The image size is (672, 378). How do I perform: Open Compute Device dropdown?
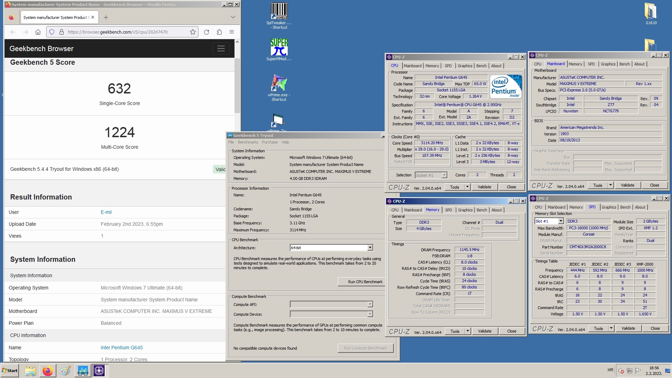370,314
